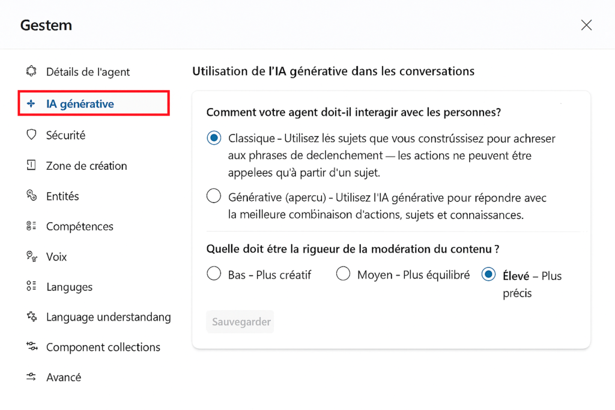Click the Component collections icon
The height and width of the screenshot is (410, 615).
[x=32, y=347]
